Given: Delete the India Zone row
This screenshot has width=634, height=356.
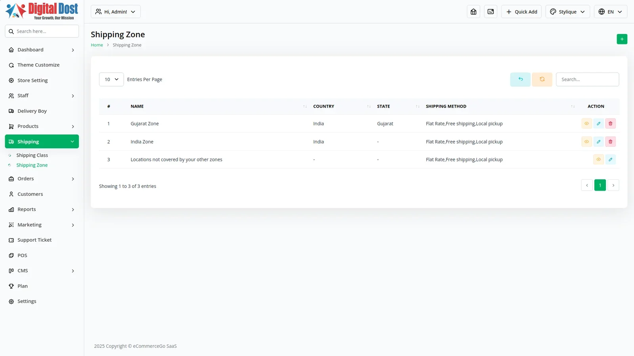Looking at the screenshot, I should (x=610, y=142).
